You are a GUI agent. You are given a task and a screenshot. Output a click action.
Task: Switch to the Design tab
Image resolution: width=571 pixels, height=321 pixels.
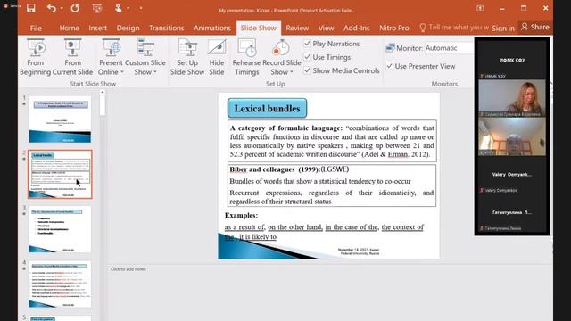tap(128, 28)
